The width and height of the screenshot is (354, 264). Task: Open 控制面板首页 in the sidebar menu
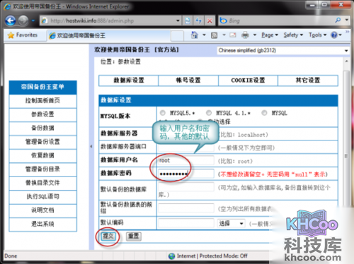[42, 101]
